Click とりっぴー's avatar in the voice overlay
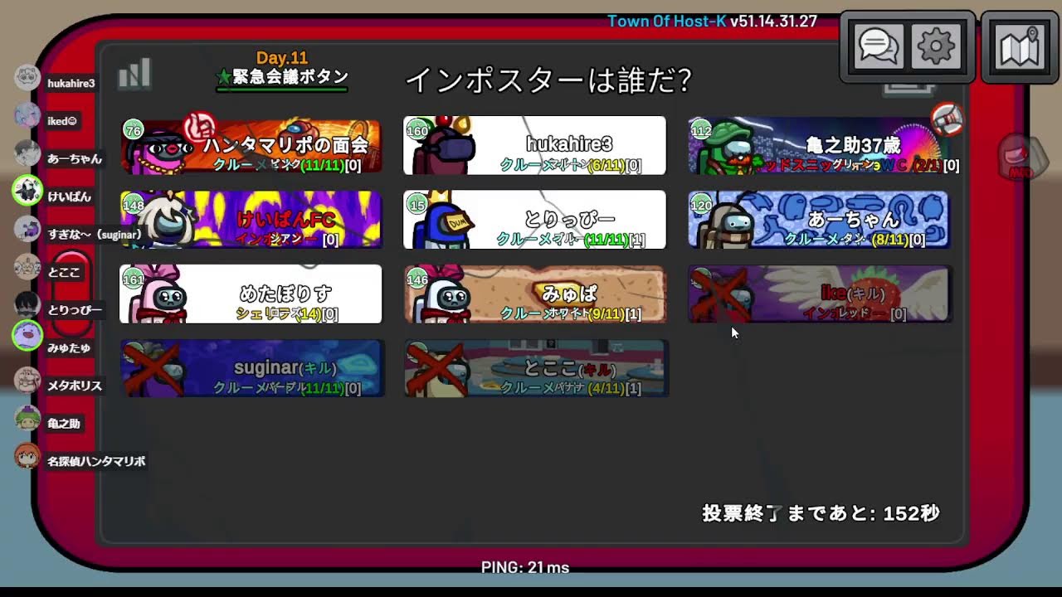 coord(27,304)
